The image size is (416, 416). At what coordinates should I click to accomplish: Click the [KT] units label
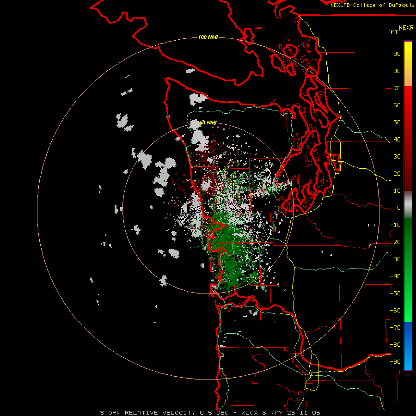pyautogui.click(x=394, y=32)
